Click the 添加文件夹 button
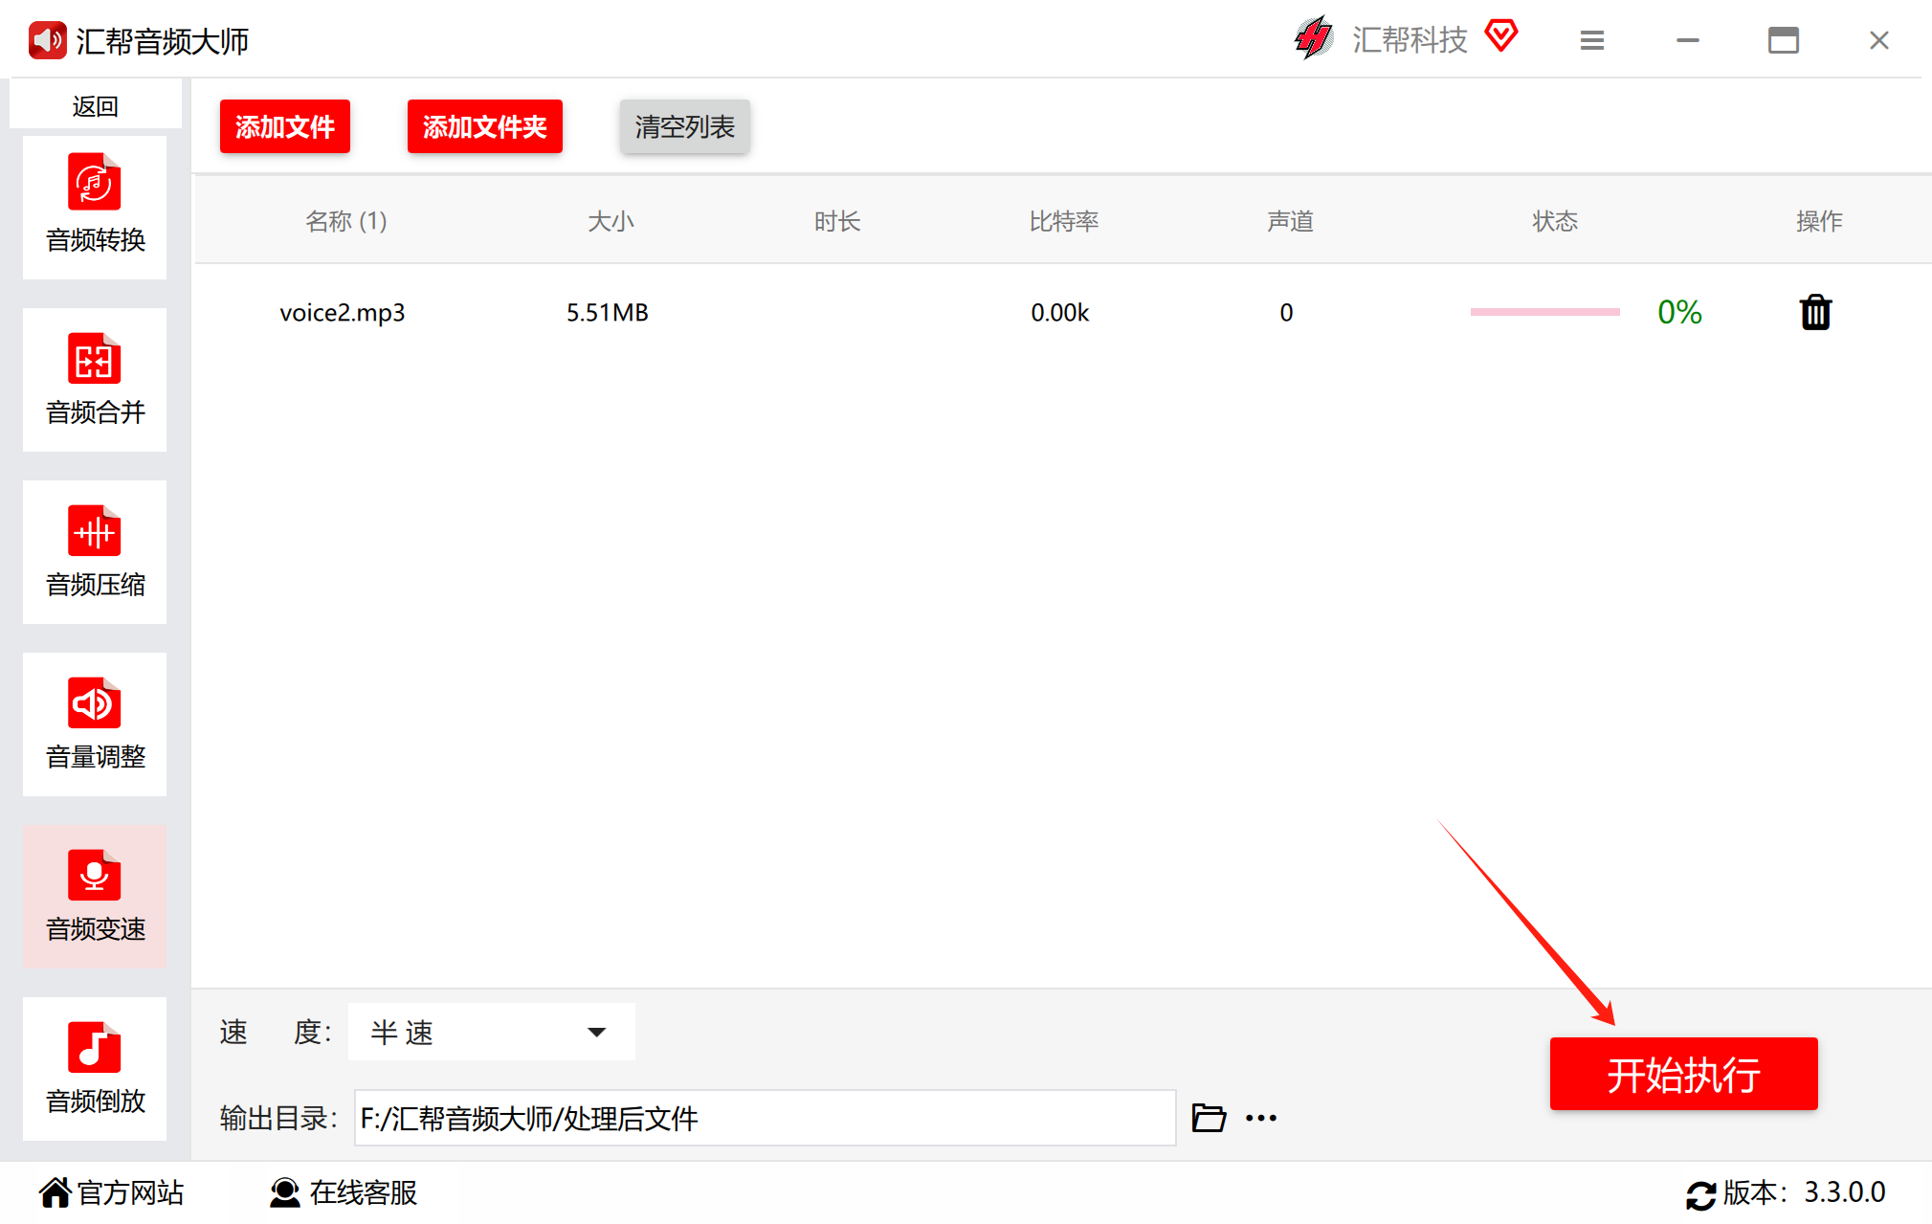Viewport: 1932px width, 1224px height. [x=485, y=126]
